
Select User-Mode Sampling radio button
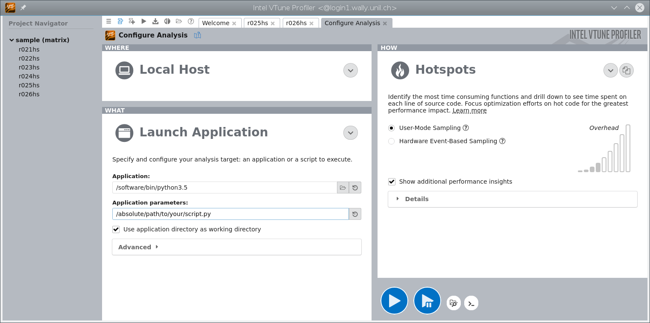click(x=391, y=128)
